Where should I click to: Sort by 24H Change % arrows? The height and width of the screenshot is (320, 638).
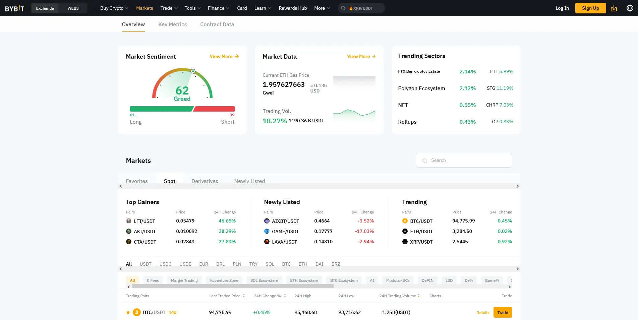[x=285, y=296]
